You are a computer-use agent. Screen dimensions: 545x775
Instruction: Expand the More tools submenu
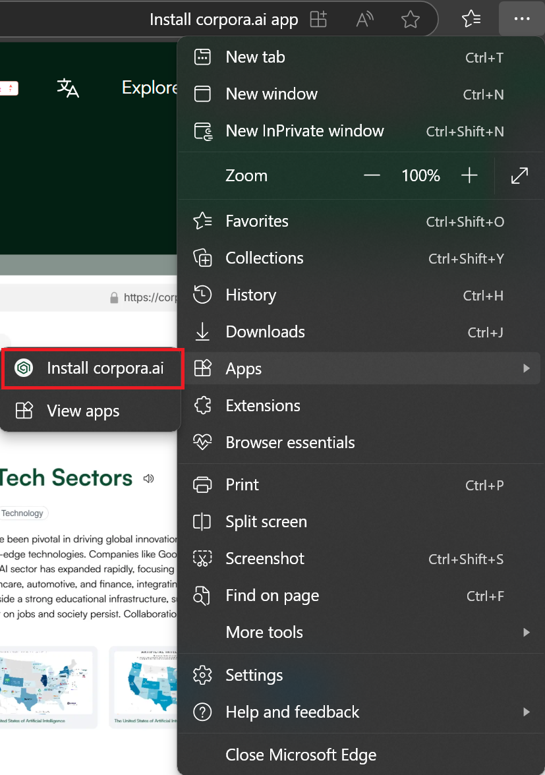pyautogui.click(x=526, y=632)
